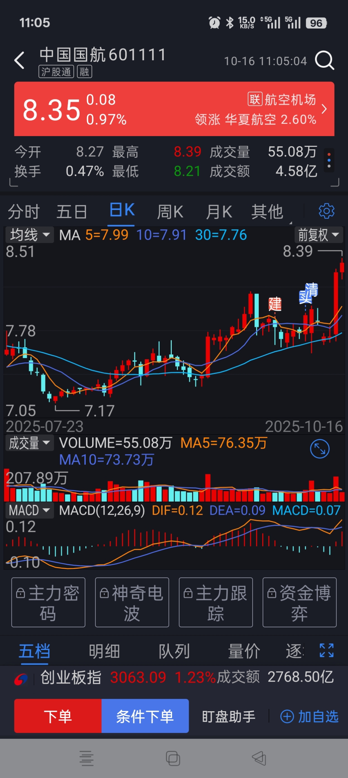
Task: Open the 量价 volume-price tab
Action: [x=244, y=651]
